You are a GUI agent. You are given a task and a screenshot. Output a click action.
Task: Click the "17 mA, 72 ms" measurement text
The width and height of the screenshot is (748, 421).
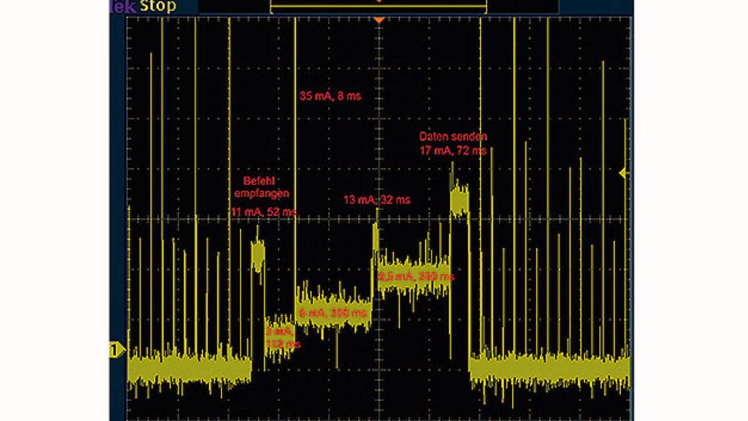[x=453, y=151]
